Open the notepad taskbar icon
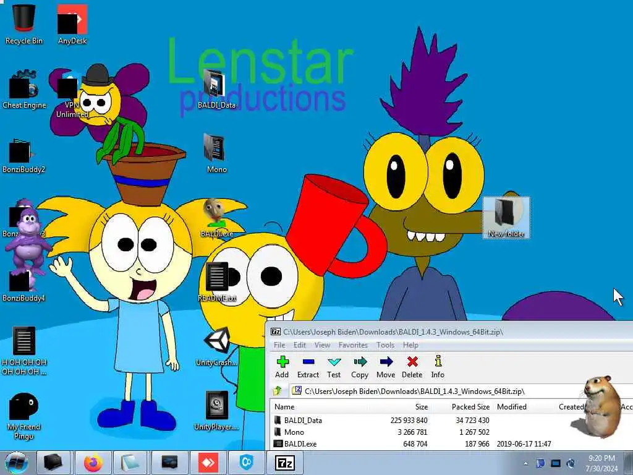 pyautogui.click(x=130, y=463)
